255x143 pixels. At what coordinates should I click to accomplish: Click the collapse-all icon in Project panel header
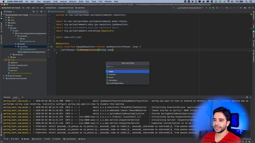point(37,12)
